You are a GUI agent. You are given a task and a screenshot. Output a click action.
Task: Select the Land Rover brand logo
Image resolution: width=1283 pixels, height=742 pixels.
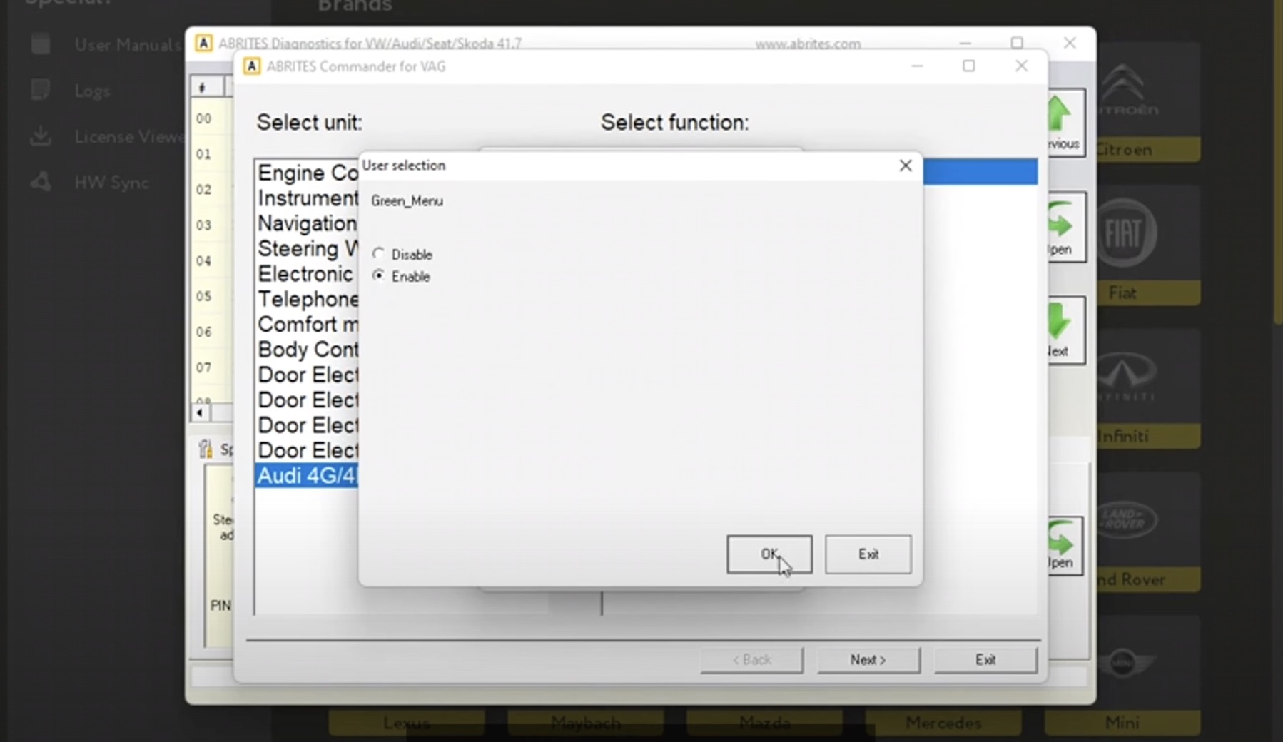coord(1125,519)
